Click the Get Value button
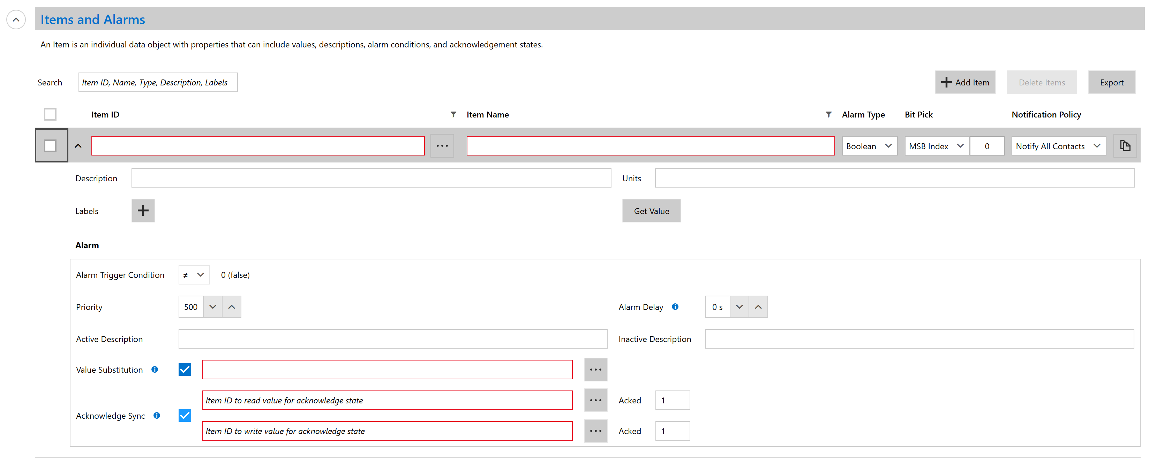 [651, 211]
